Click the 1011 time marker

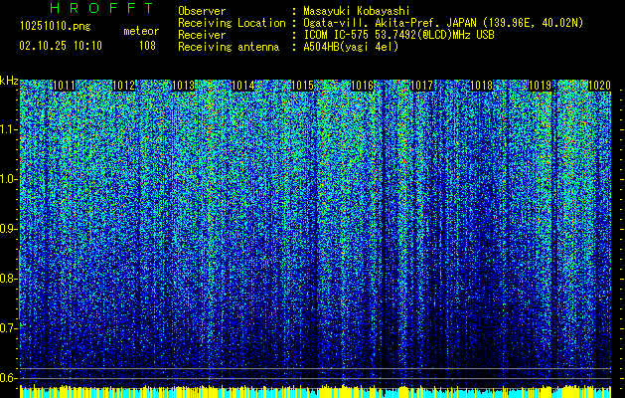(64, 86)
